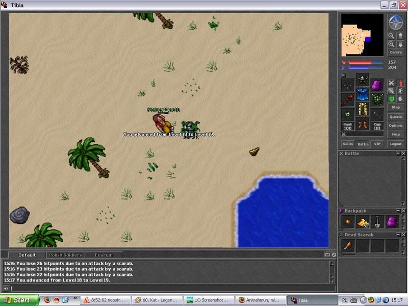Click the ring slot with green ring
This screenshot has height=306, width=408.
click(x=348, y=115)
